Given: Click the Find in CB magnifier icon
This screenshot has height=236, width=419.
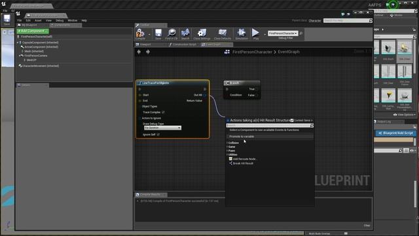Looking at the screenshot, I should tap(172, 33).
